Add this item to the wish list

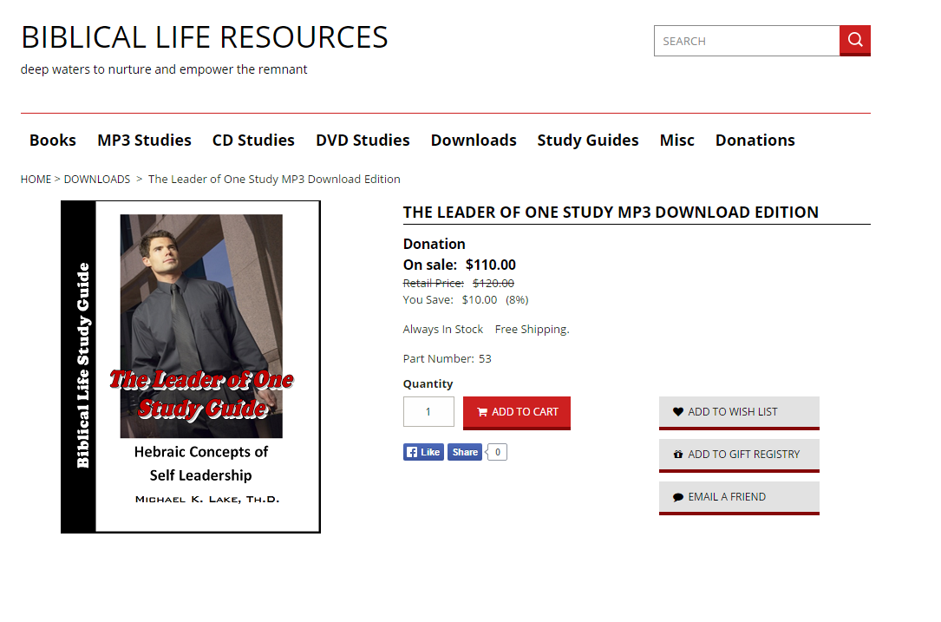point(739,412)
